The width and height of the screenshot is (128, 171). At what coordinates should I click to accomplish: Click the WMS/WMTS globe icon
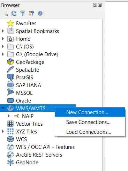point(10,108)
